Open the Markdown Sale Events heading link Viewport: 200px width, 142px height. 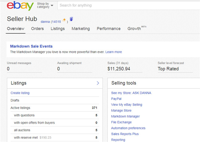(x=31, y=46)
